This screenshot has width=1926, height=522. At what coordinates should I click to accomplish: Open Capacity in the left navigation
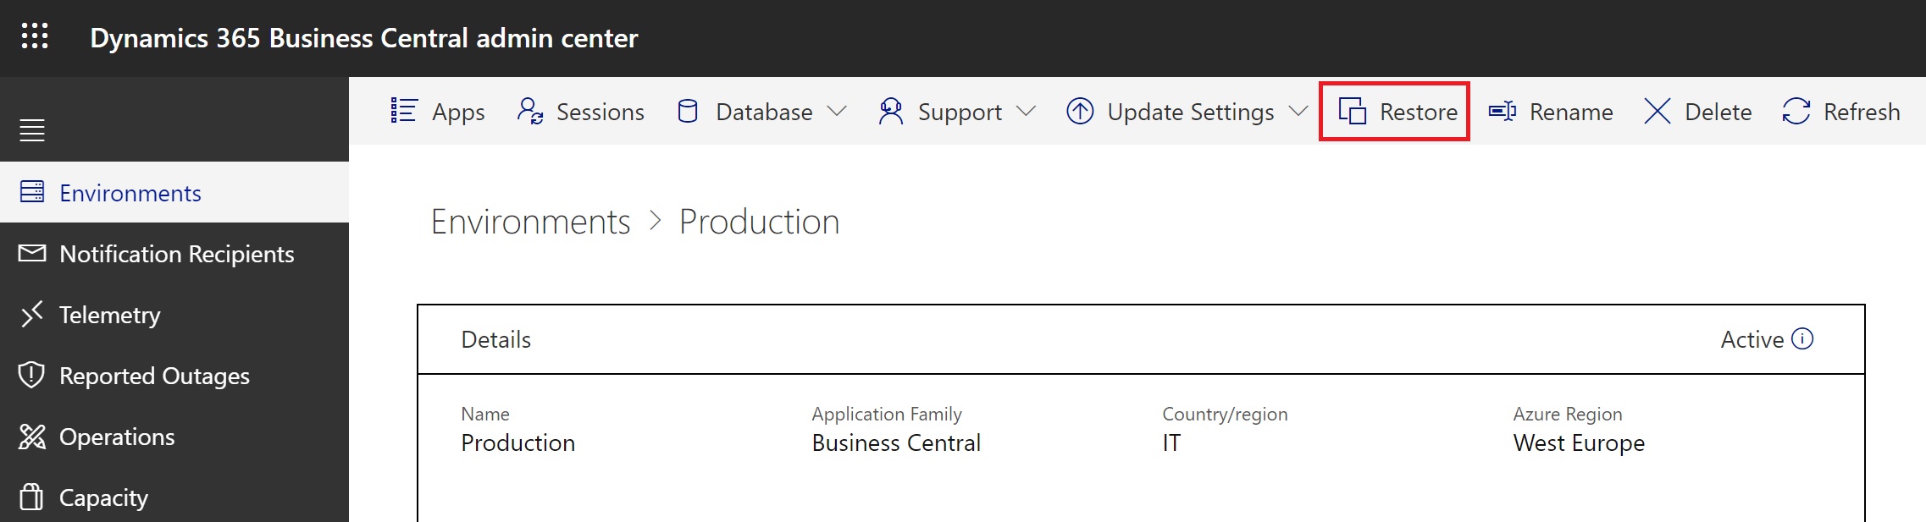(103, 497)
